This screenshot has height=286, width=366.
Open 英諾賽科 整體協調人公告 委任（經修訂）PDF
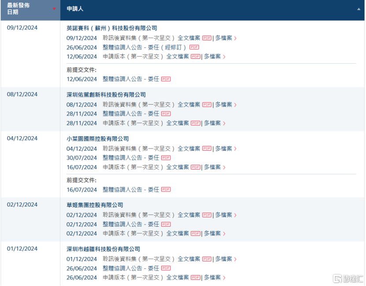[x=194, y=47]
